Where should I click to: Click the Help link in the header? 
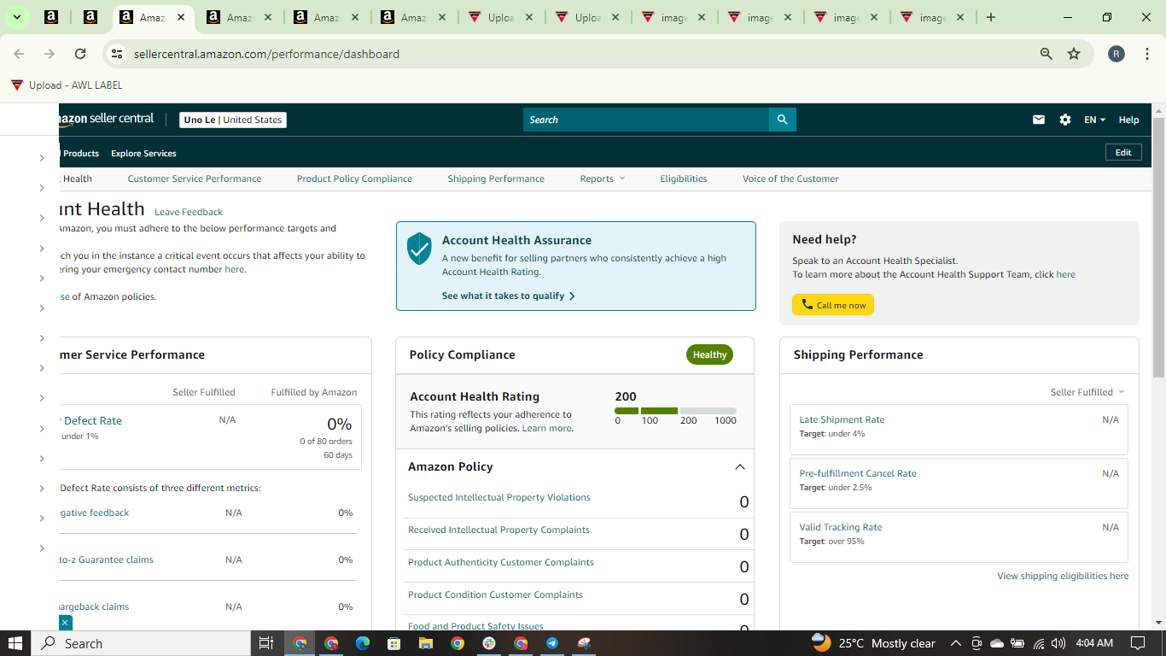[1128, 120]
